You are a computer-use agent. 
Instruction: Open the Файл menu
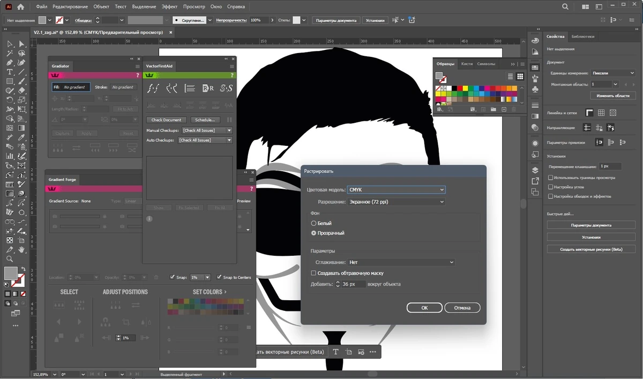pyautogui.click(x=42, y=7)
